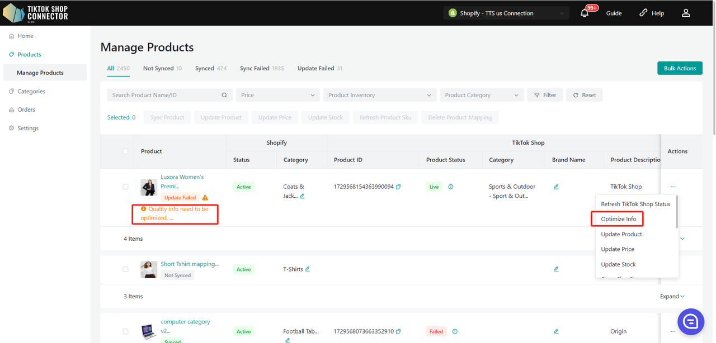Check the Luxora Women's product checkbox

[125, 187]
